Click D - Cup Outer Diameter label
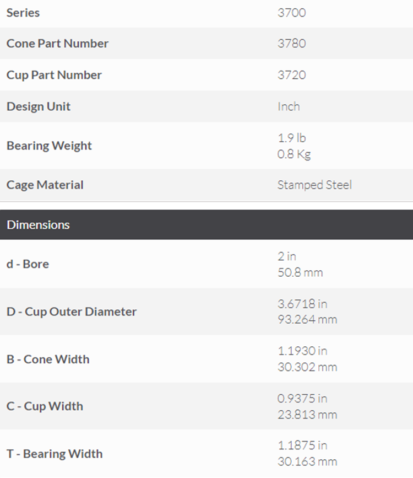This screenshot has width=413, height=478. coord(72,311)
